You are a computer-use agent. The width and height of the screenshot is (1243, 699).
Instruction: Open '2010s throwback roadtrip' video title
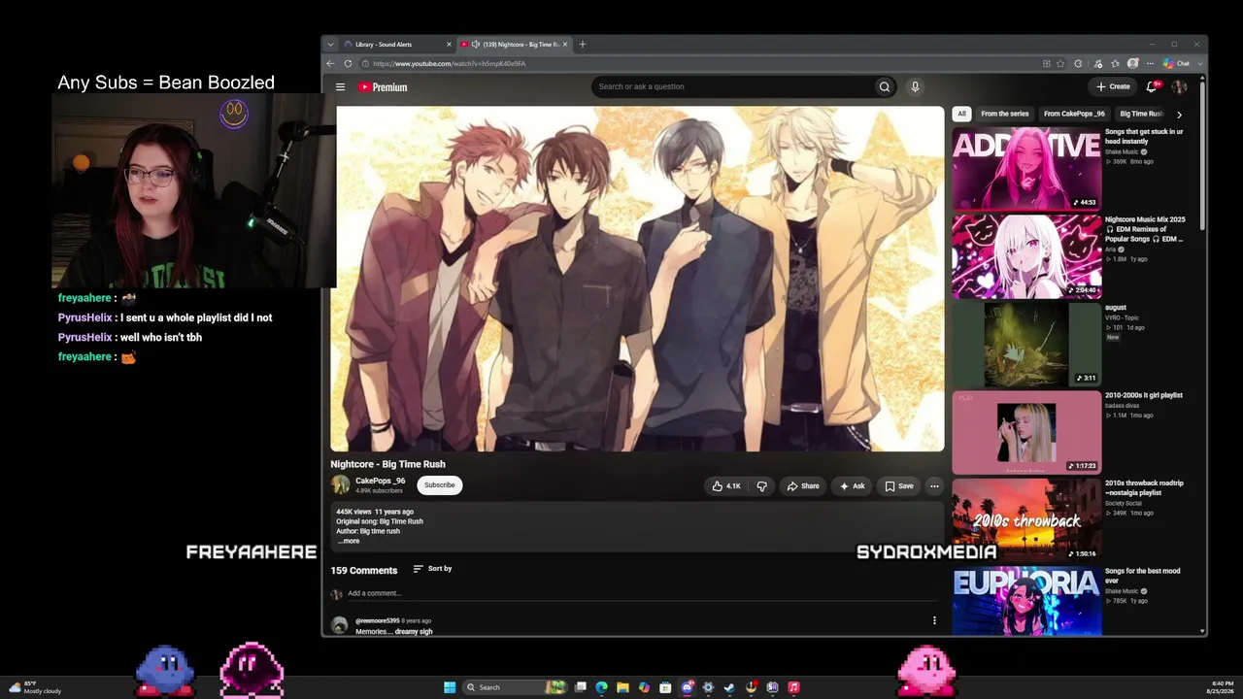click(1144, 487)
